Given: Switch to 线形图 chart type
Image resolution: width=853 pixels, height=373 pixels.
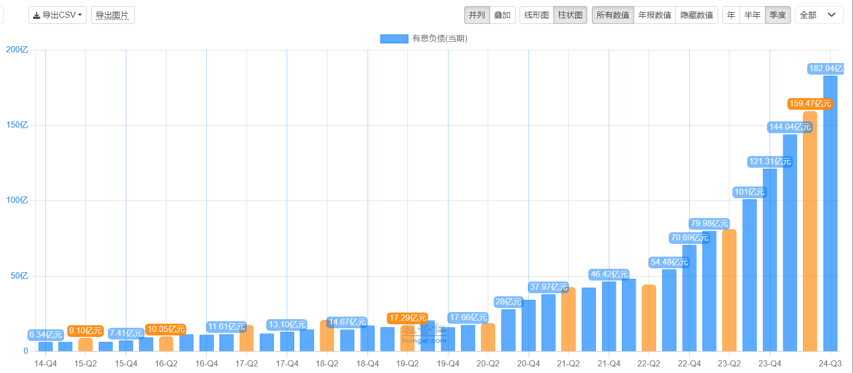Looking at the screenshot, I should (x=536, y=15).
